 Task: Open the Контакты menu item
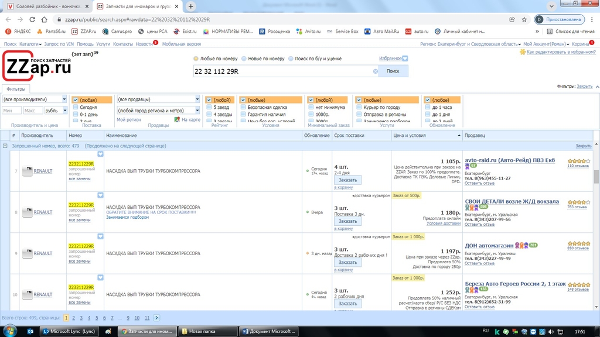click(123, 44)
